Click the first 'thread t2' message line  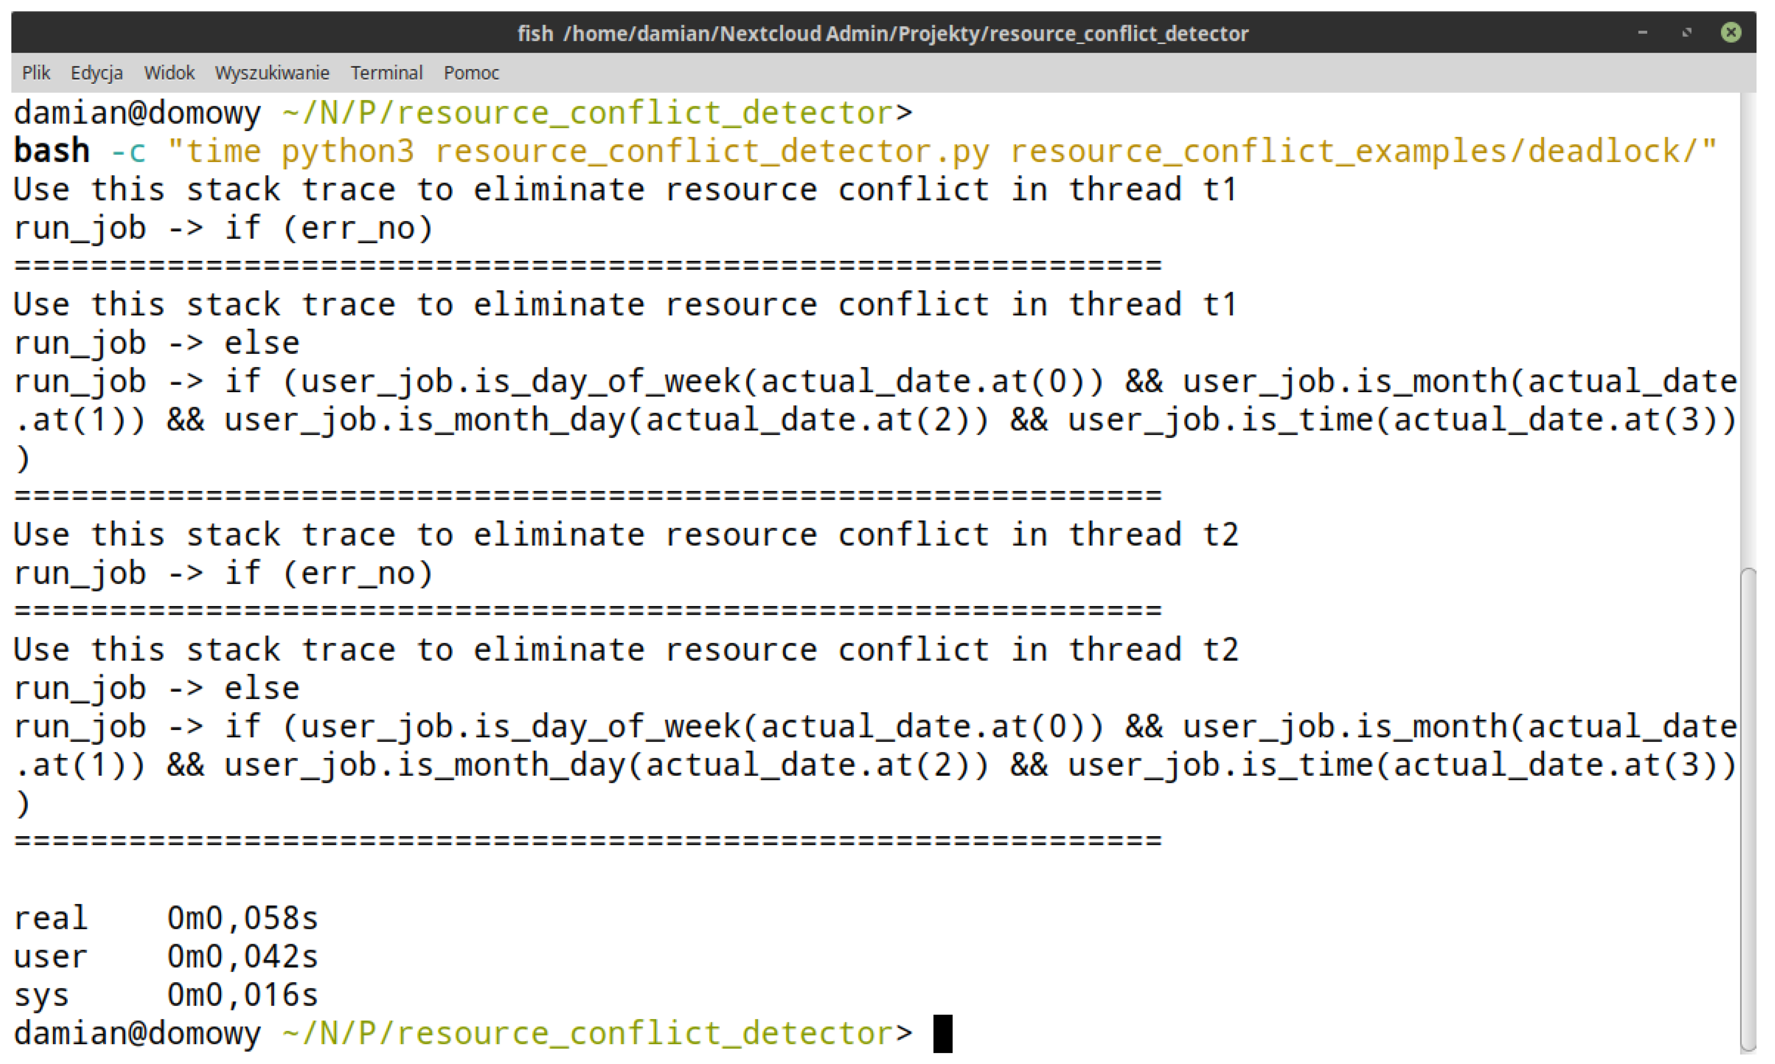(625, 535)
